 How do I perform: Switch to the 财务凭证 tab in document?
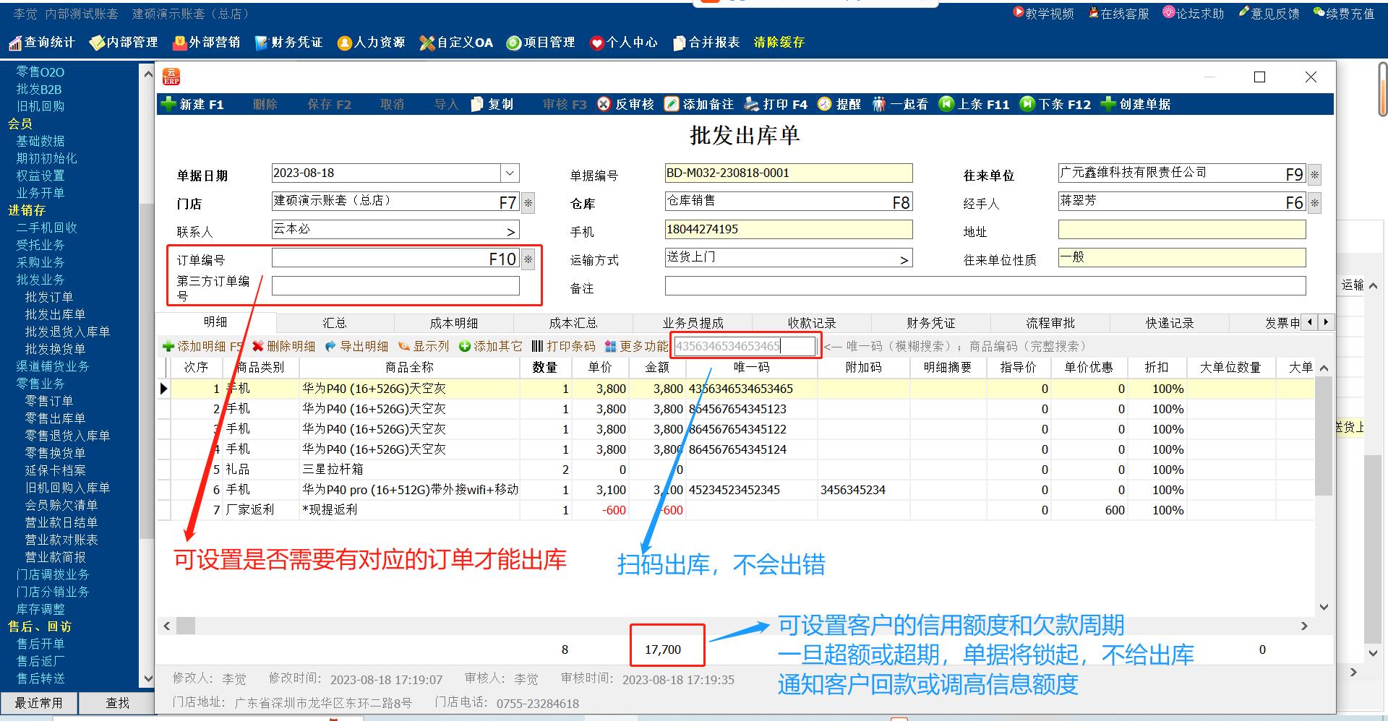click(x=931, y=323)
